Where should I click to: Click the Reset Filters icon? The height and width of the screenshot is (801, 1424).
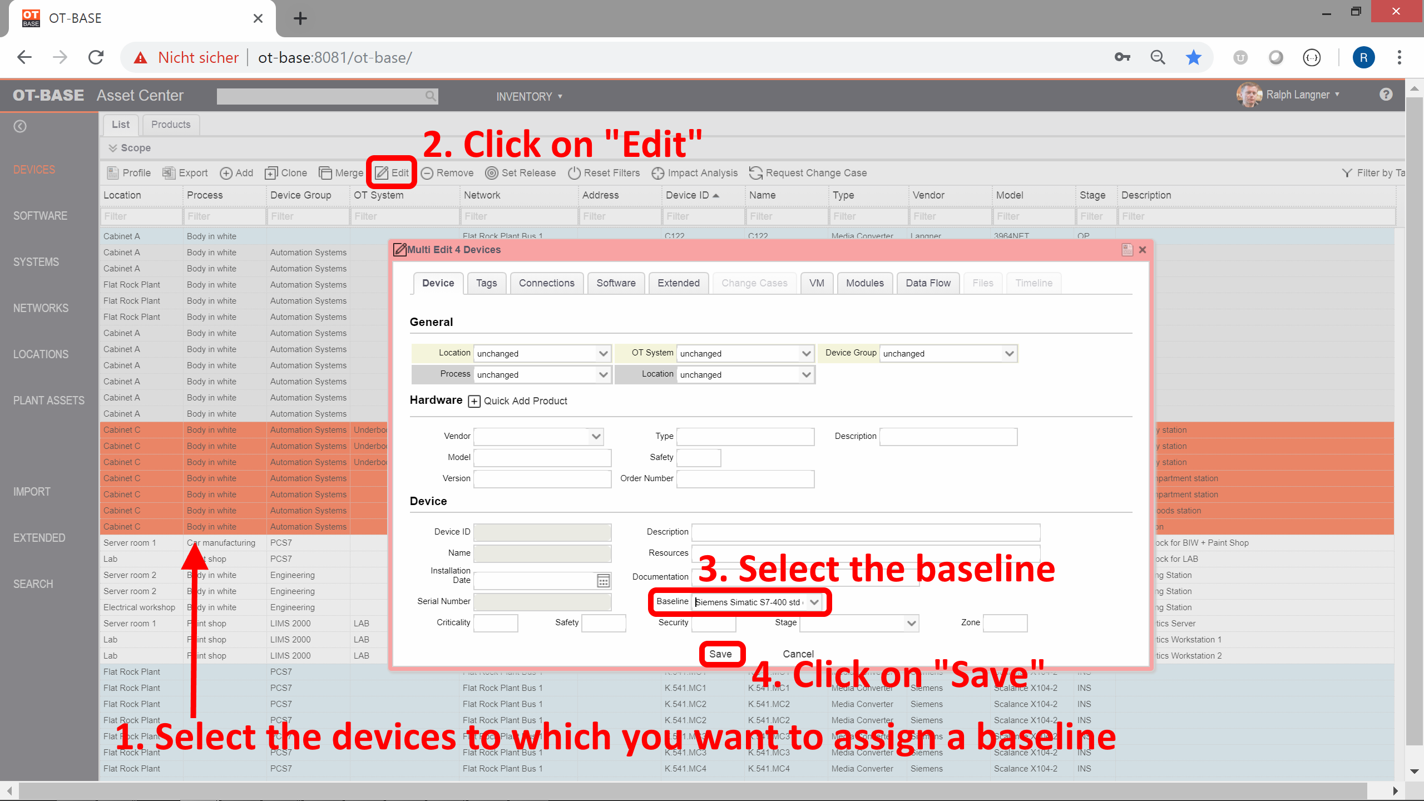[x=574, y=173]
